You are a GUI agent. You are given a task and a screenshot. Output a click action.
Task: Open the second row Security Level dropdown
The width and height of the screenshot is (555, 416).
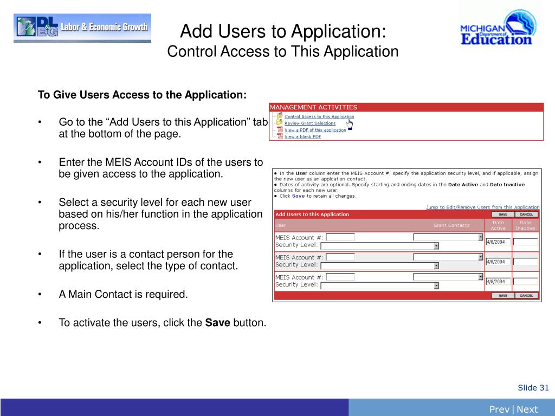coord(380,265)
